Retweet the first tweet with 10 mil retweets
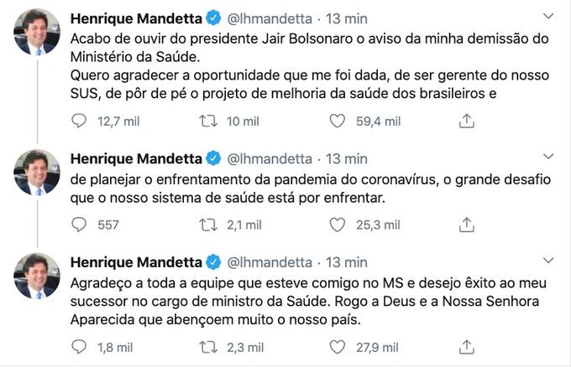This screenshot has width=571, height=367. 207,121
